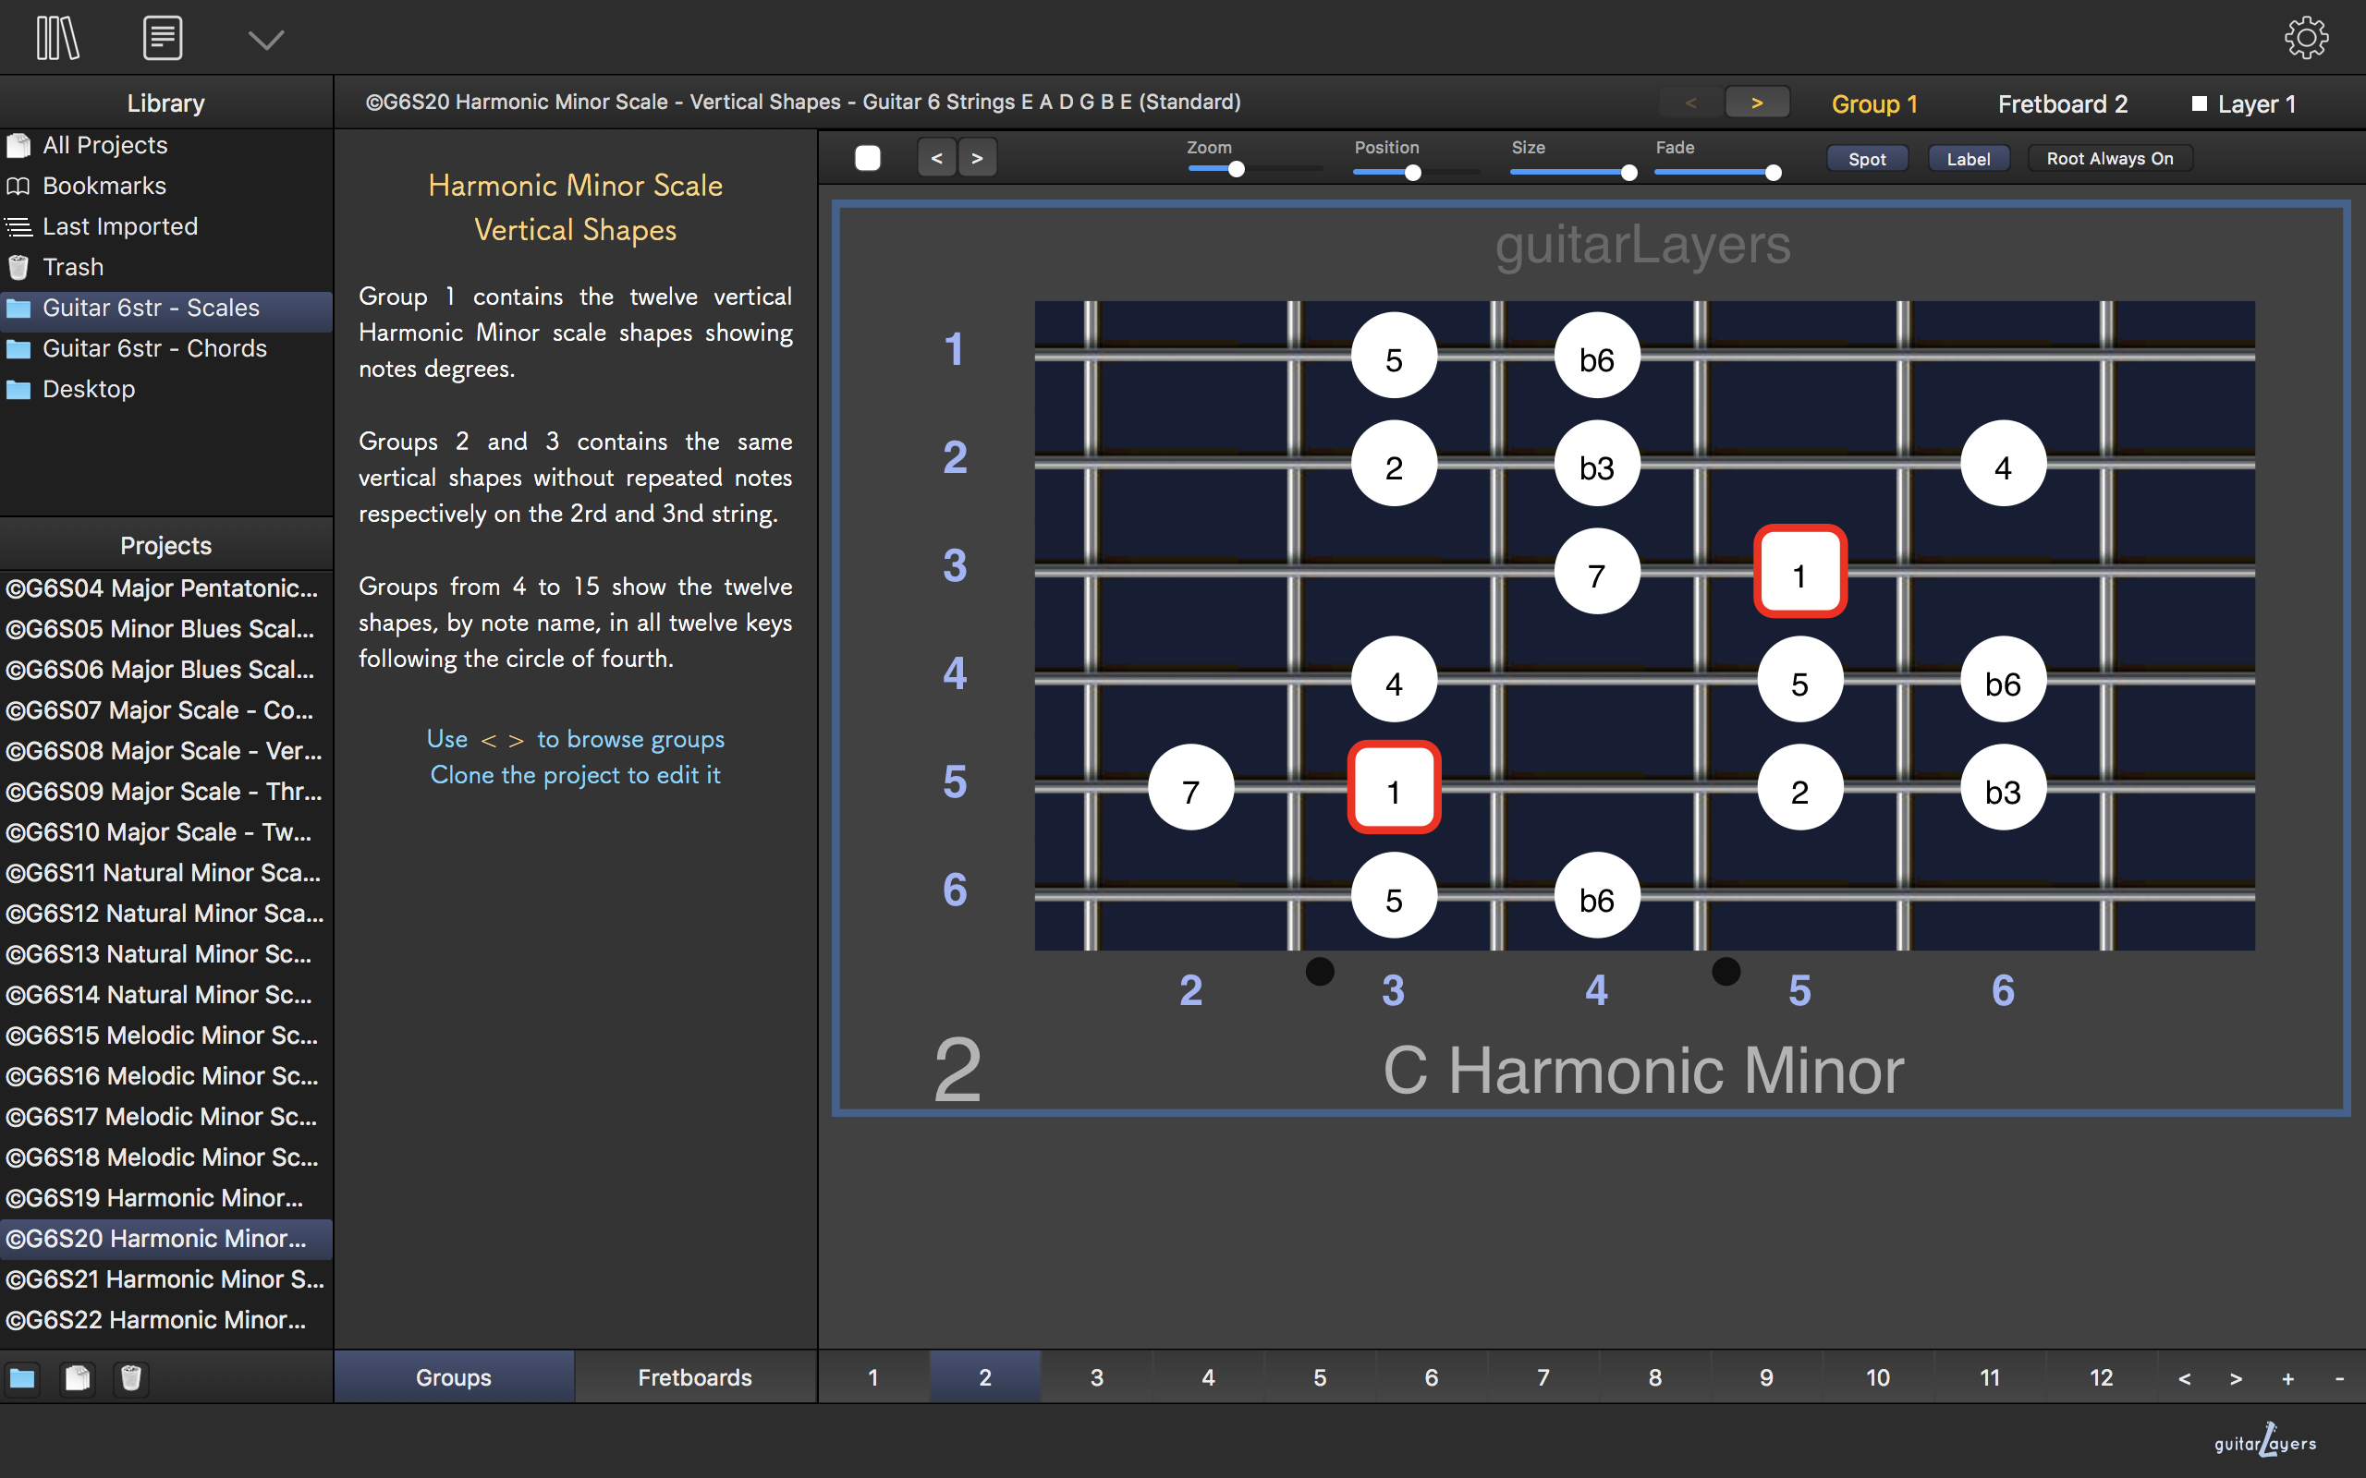Click the notes document icon
The height and width of the screenshot is (1478, 2366).
click(163, 39)
